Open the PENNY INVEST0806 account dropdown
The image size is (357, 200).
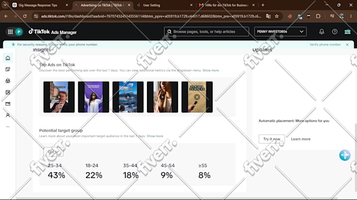[280, 31]
